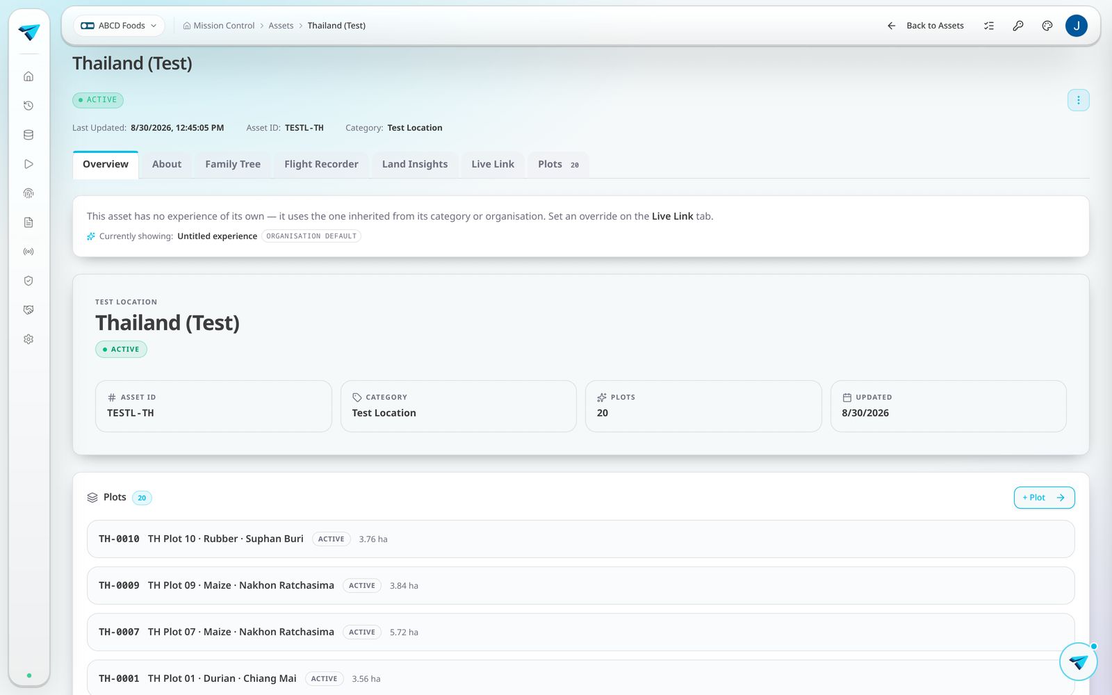Open the settings gear in the sidebar
The height and width of the screenshot is (695, 1112).
tap(28, 339)
